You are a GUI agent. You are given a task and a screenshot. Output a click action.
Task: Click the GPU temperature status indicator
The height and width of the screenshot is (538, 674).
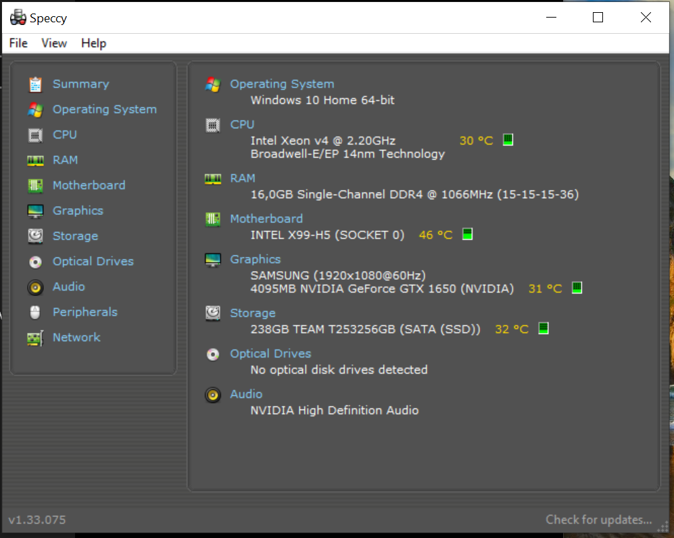point(577,287)
